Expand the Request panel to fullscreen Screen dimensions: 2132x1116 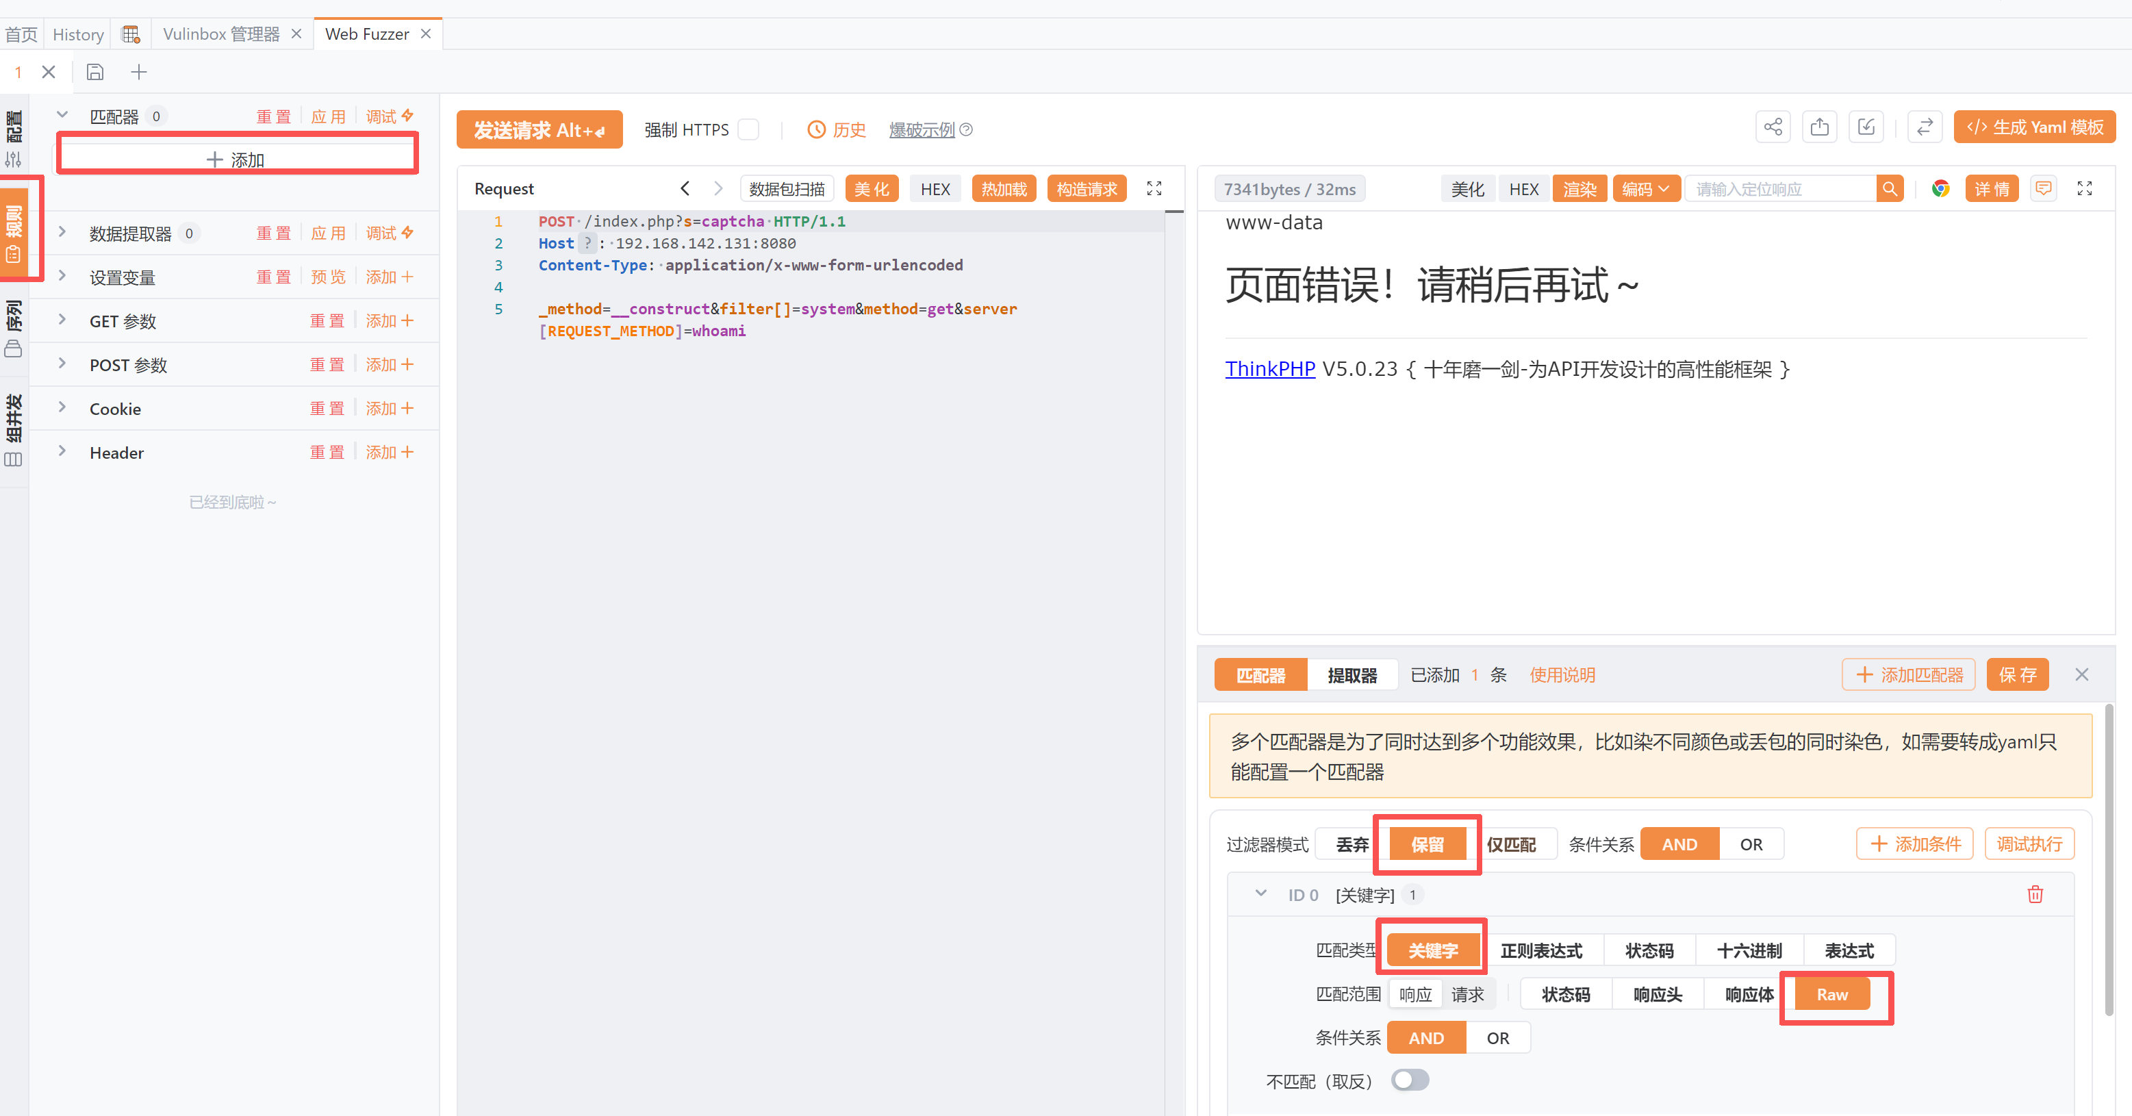pyautogui.click(x=1154, y=189)
